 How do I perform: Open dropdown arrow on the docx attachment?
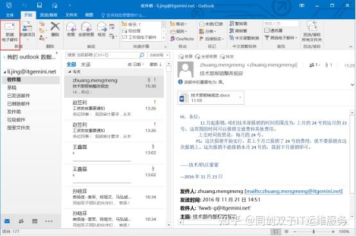pos(240,98)
